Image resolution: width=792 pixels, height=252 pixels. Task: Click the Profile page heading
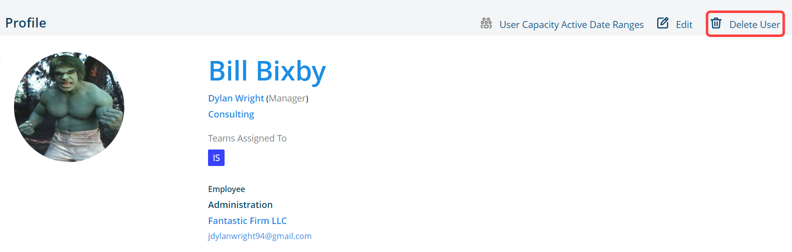[x=26, y=23]
